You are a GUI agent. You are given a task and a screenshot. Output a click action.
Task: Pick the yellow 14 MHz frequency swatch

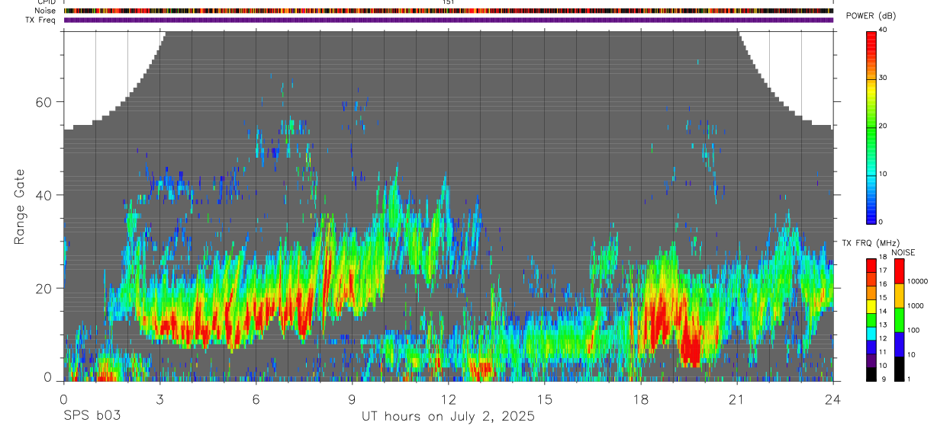(x=871, y=306)
